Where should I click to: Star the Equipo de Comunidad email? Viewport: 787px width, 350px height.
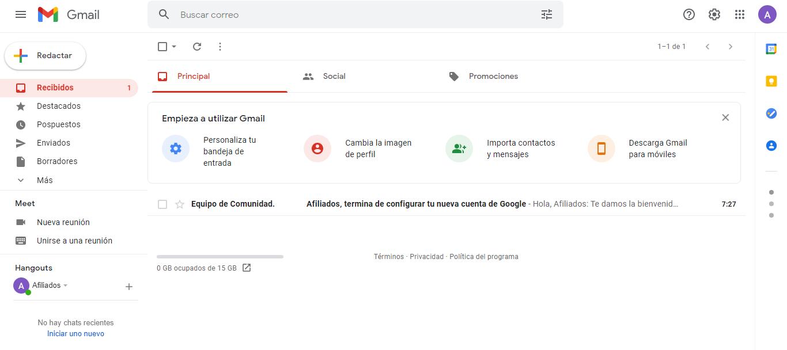pyautogui.click(x=180, y=204)
